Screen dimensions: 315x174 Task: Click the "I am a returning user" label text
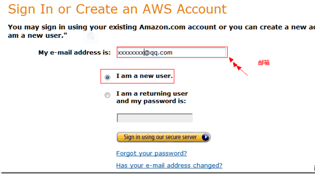point(152,93)
